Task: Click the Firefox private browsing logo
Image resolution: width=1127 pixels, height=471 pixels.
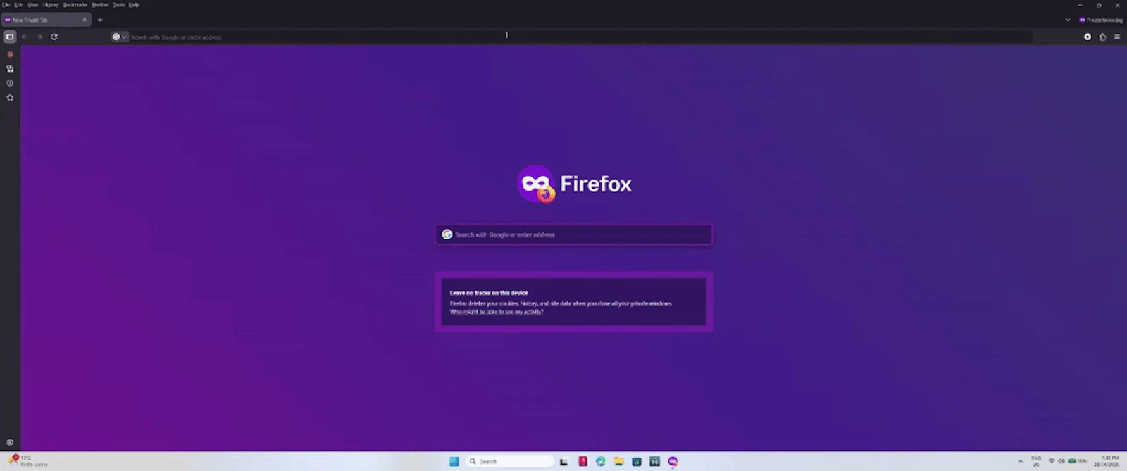Action: [537, 184]
